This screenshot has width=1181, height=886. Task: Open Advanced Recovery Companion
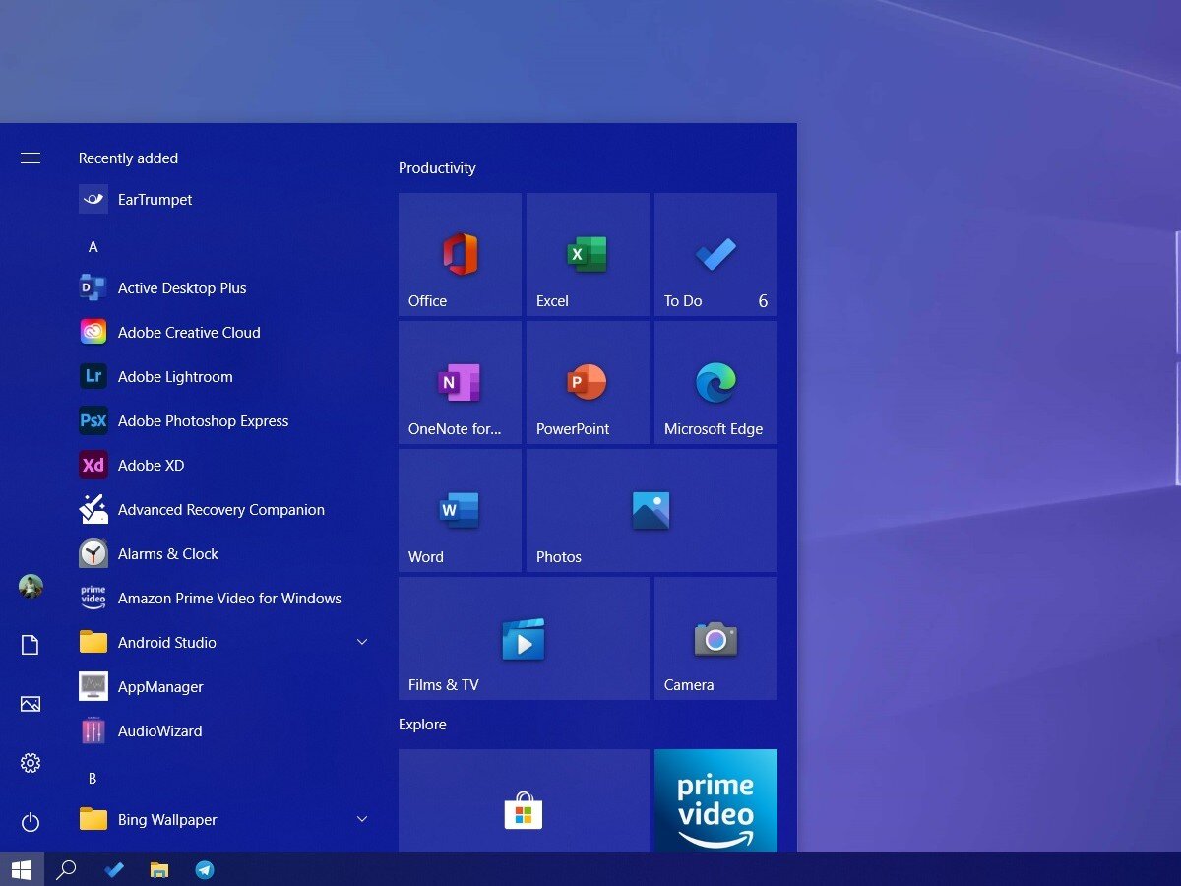click(x=224, y=509)
